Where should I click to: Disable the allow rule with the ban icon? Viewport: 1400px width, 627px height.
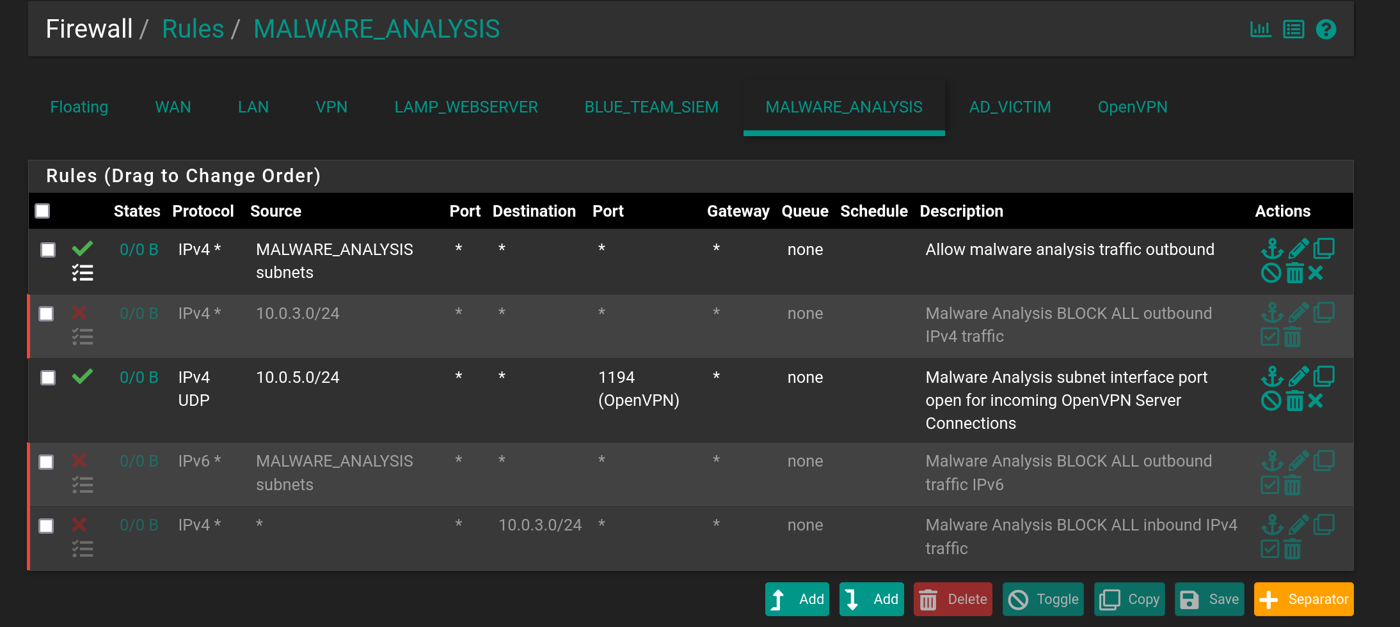1271,273
